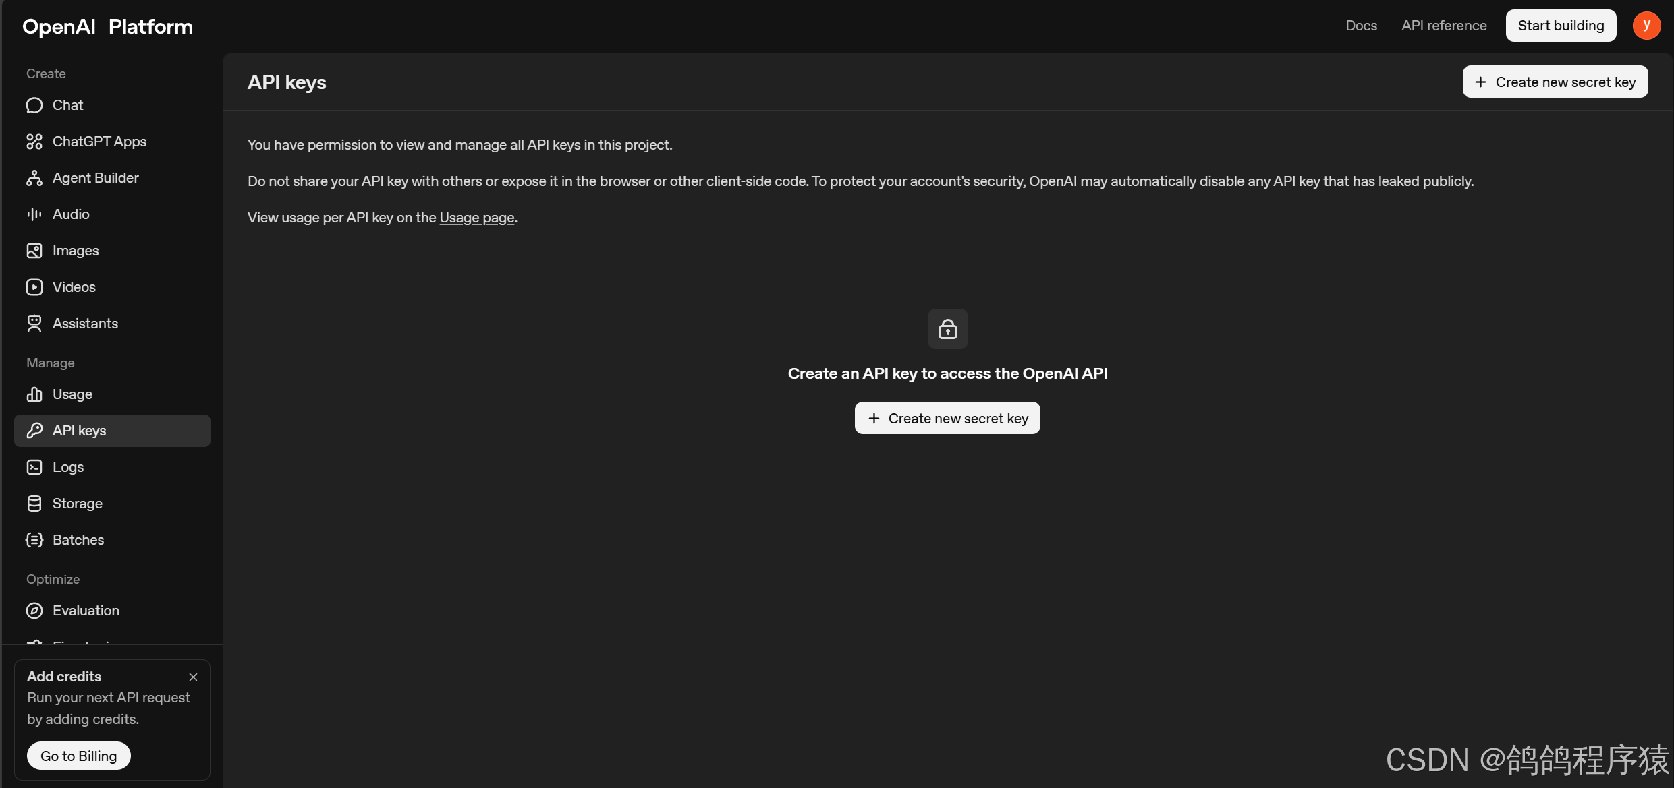Click the Batches braces icon
The height and width of the screenshot is (788, 1674).
tap(34, 540)
